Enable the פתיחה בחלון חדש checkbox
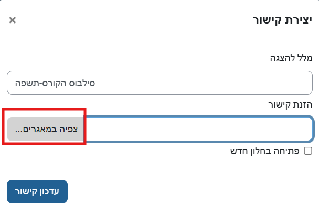Viewport: 319px width, 210px height. point(308,151)
